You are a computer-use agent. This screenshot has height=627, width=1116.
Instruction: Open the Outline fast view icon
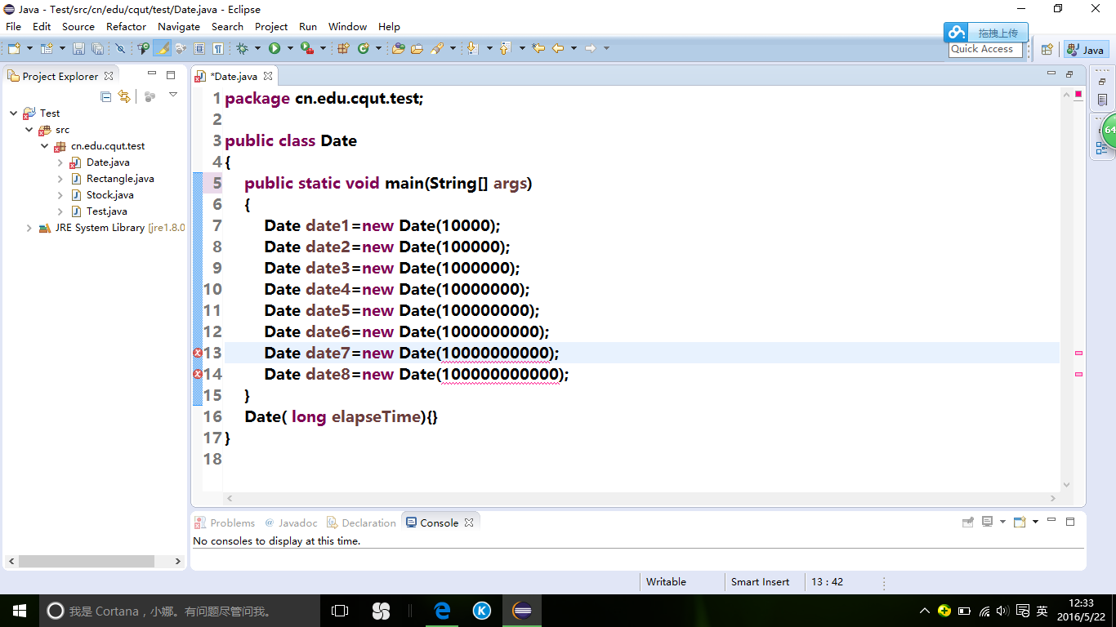(1101, 148)
